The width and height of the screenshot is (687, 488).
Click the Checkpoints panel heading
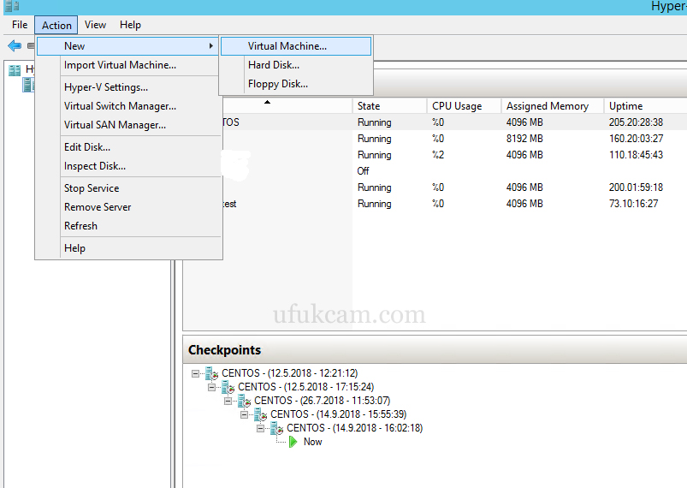tap(224, 350)
